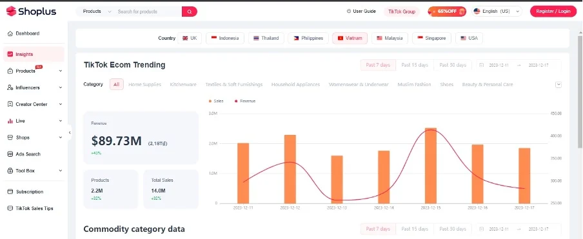Open TikTok Sales Tips icon
The width and height of the screenshot is (583, 239).
click(x=10, y=209)
